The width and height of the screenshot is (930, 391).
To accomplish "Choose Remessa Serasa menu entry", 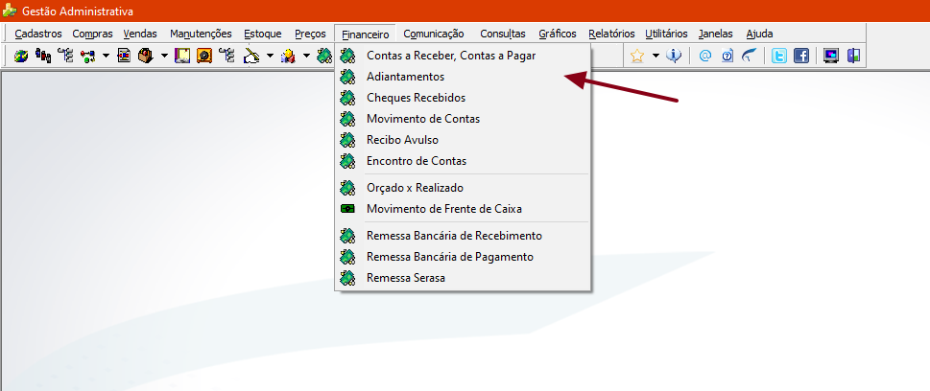I will 463,277.
